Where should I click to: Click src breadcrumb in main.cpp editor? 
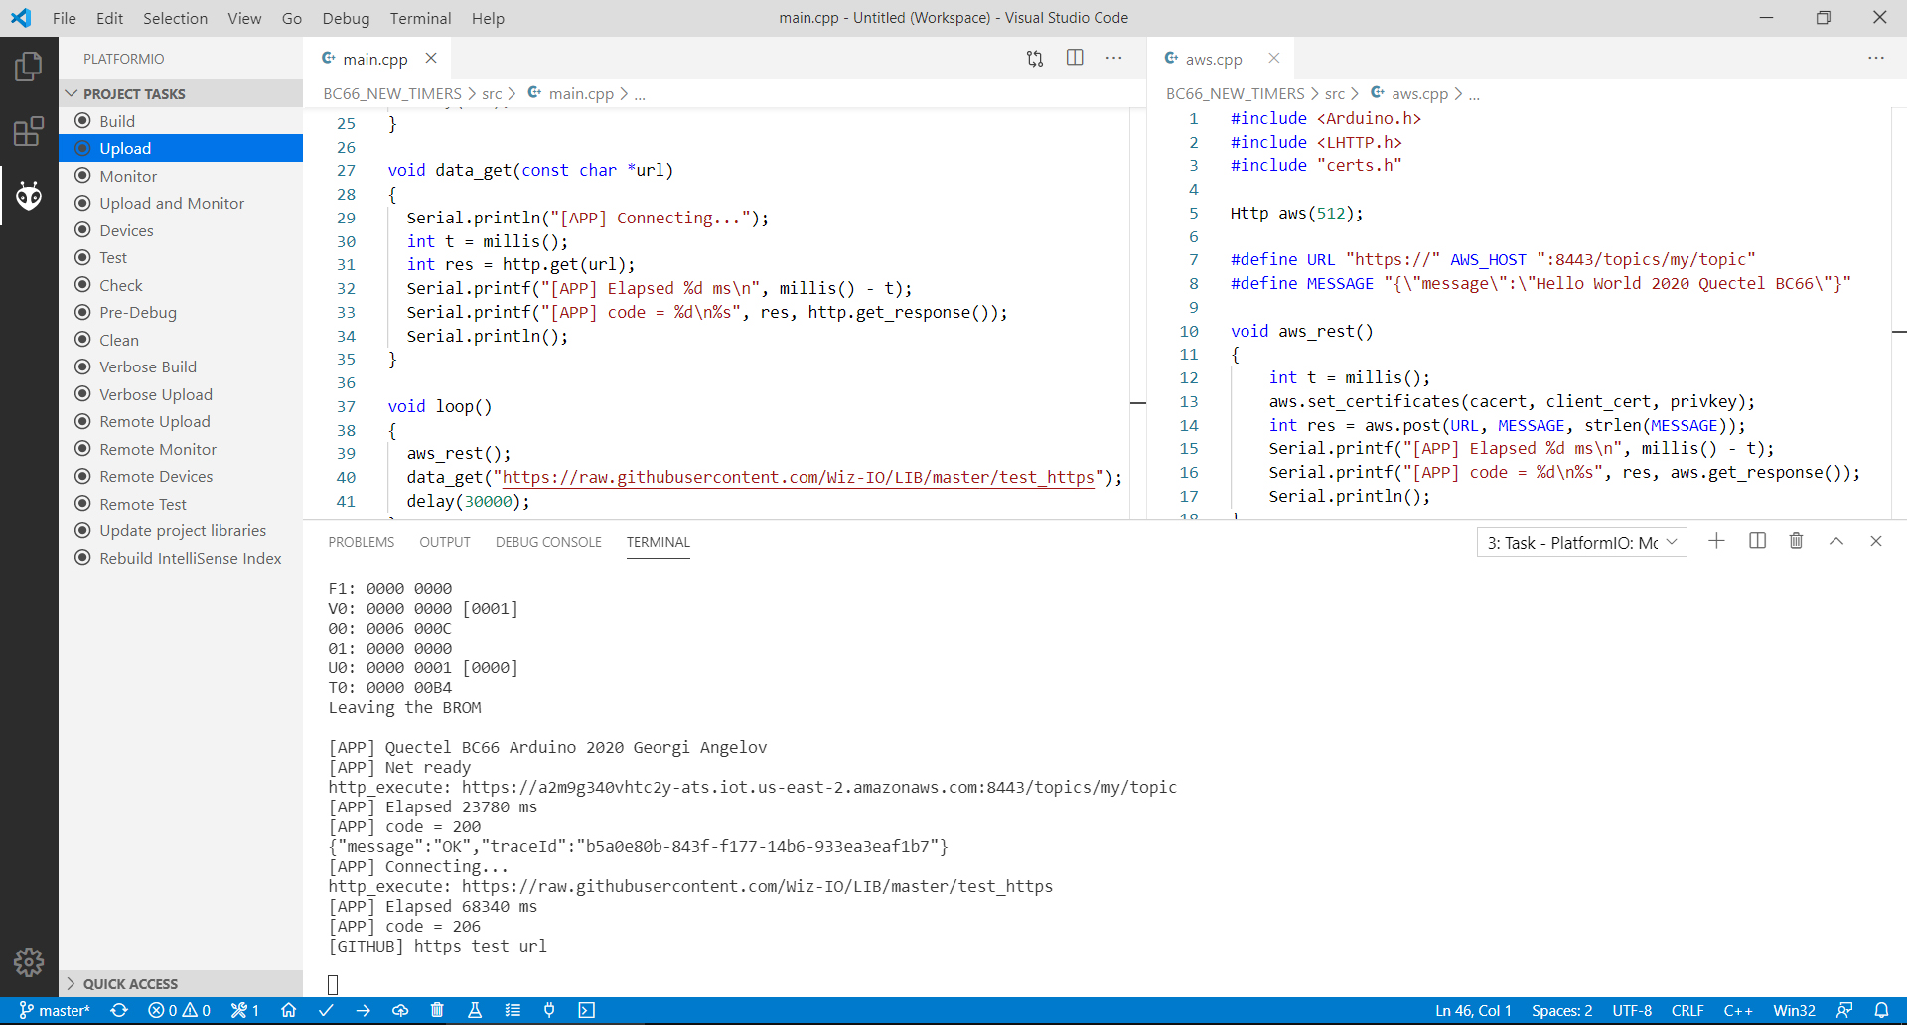492,93
